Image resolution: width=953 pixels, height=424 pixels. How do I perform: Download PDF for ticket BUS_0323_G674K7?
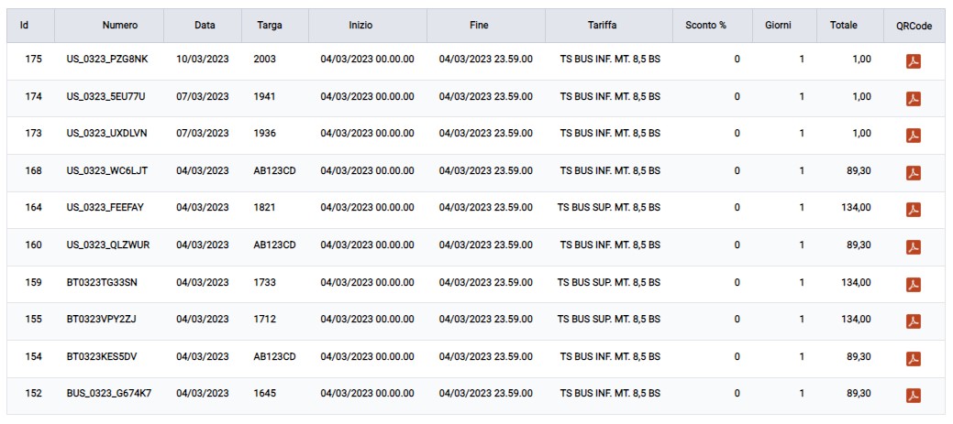coord(913,396)
